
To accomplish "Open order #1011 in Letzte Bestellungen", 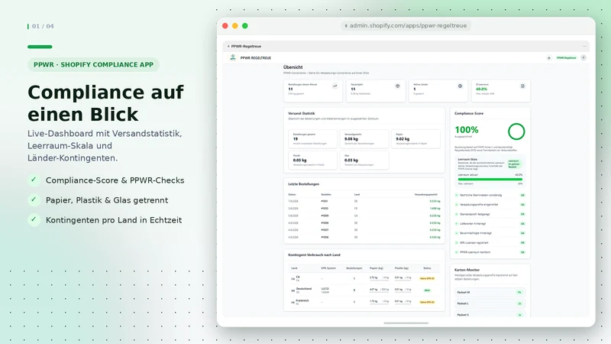I will pyautogui.click(x=325, y=201).
